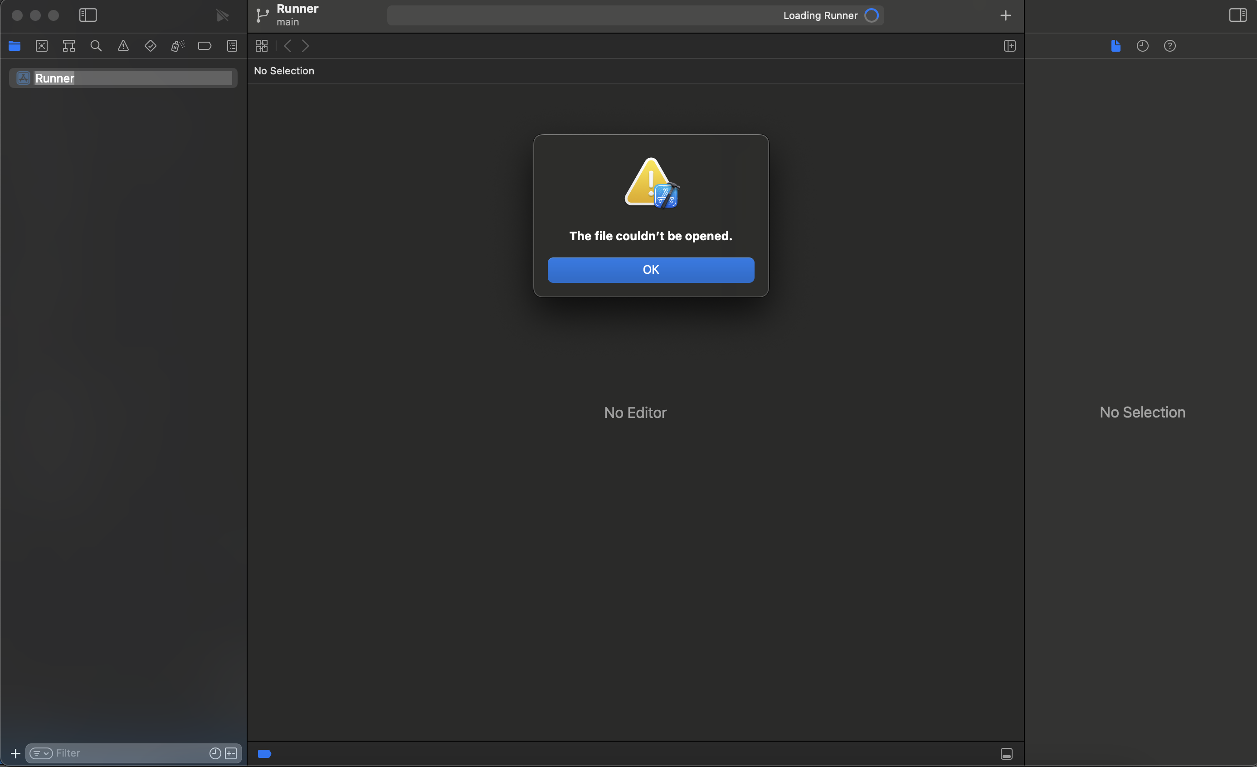1257x767 pixels.
Task: Switch to the Quick Help inspector tab
Action: coord(1169,46)
